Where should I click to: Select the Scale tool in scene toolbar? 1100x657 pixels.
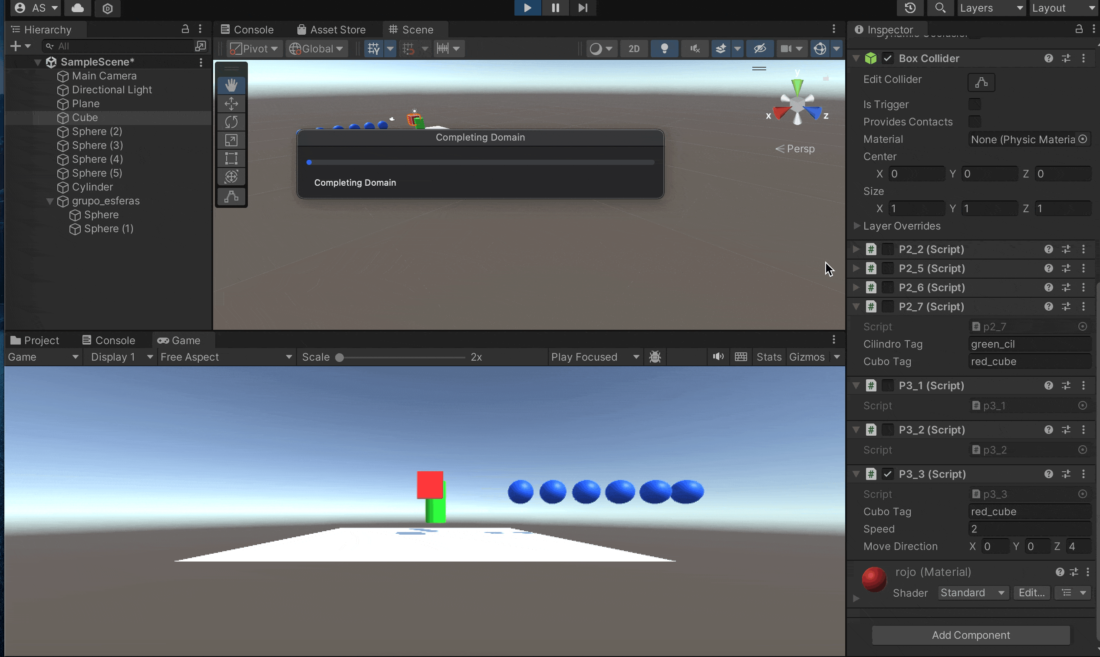point(231,140)
